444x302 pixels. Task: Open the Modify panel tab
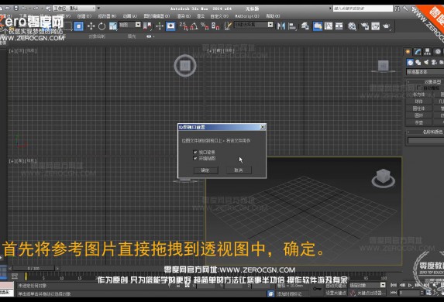(x=418, y=52)
